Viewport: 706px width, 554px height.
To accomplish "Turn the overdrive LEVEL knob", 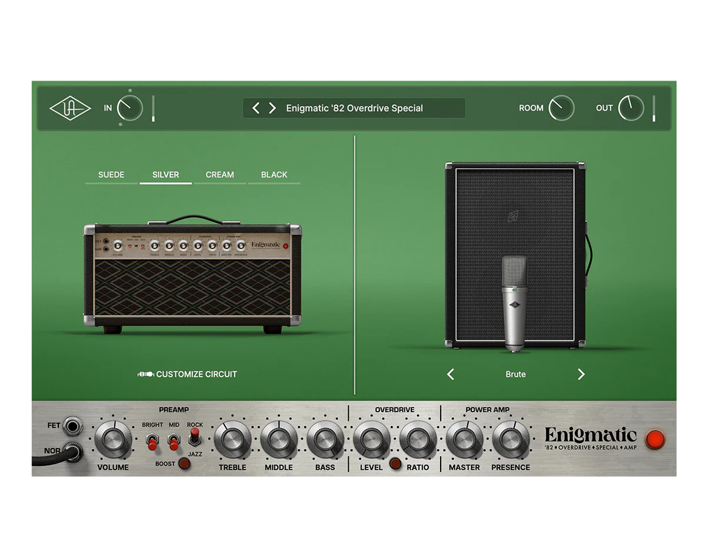I will coord(371,440).
